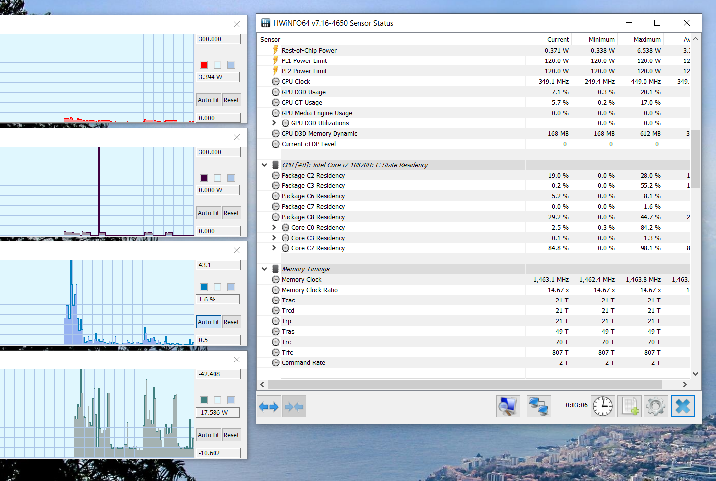This screenshot has width=716, height=481.
Task: Click the Minimum column header
Action: (594, 39)
